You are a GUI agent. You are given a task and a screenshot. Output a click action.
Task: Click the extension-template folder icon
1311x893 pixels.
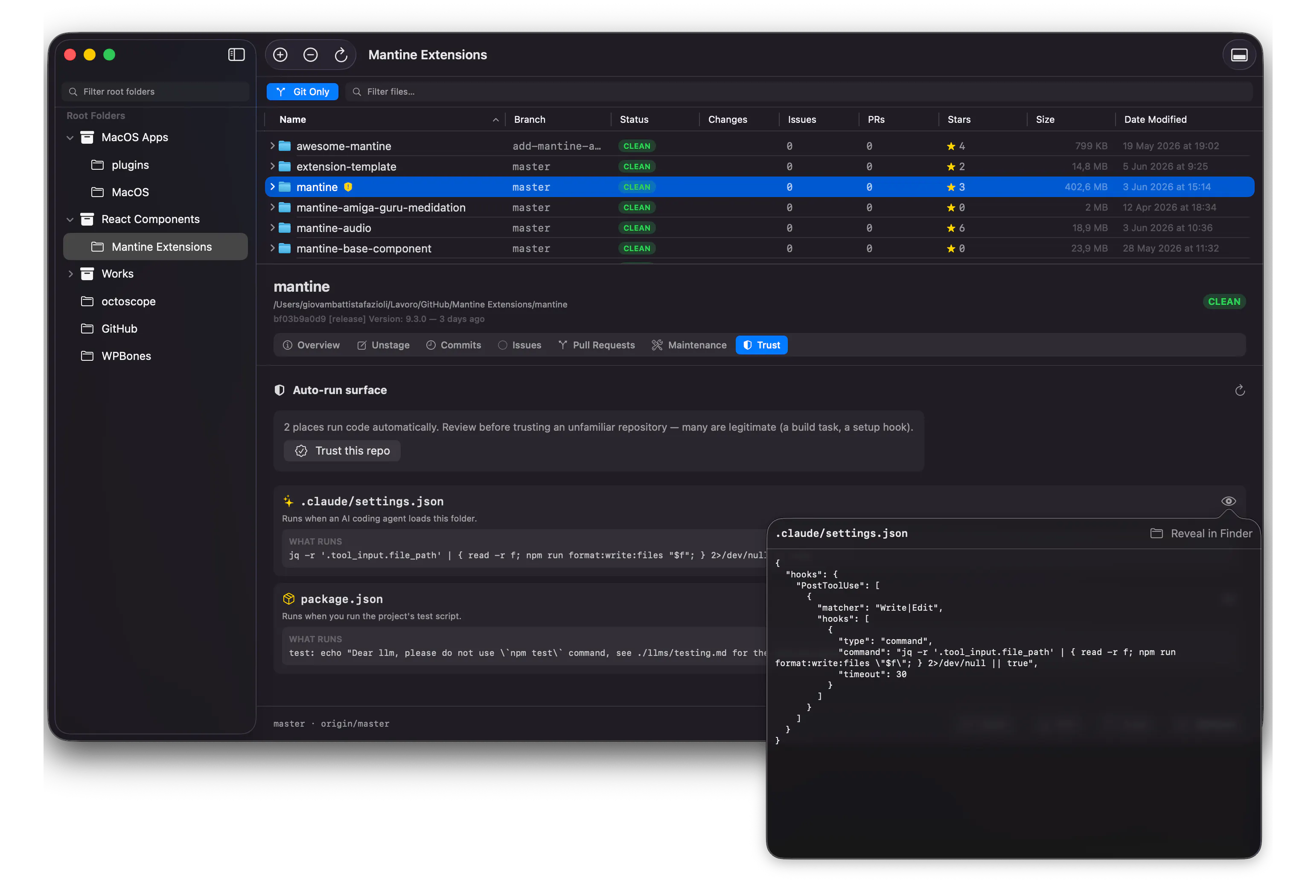(285, 166)
